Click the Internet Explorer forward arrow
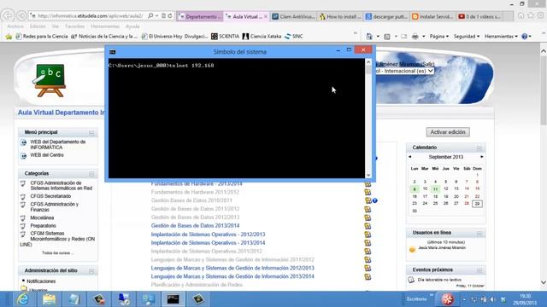 click(21, 15)
